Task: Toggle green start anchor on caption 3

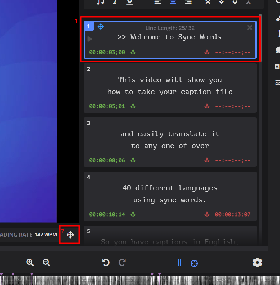Action: coord(133,160)
